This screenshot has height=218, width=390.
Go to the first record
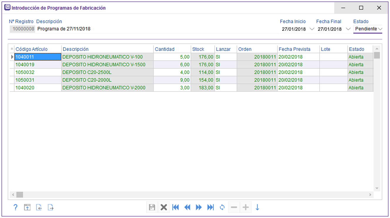(175, 207)
